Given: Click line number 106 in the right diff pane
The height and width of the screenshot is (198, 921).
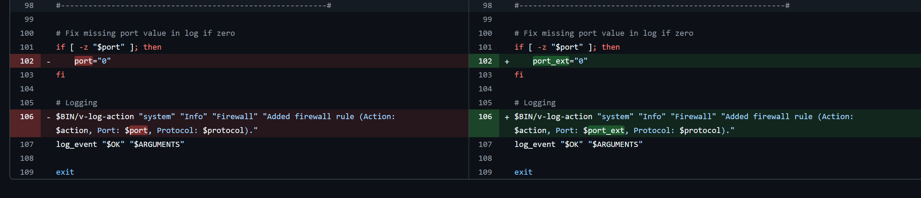Looking at the screenshot, I should coord(485,117).
